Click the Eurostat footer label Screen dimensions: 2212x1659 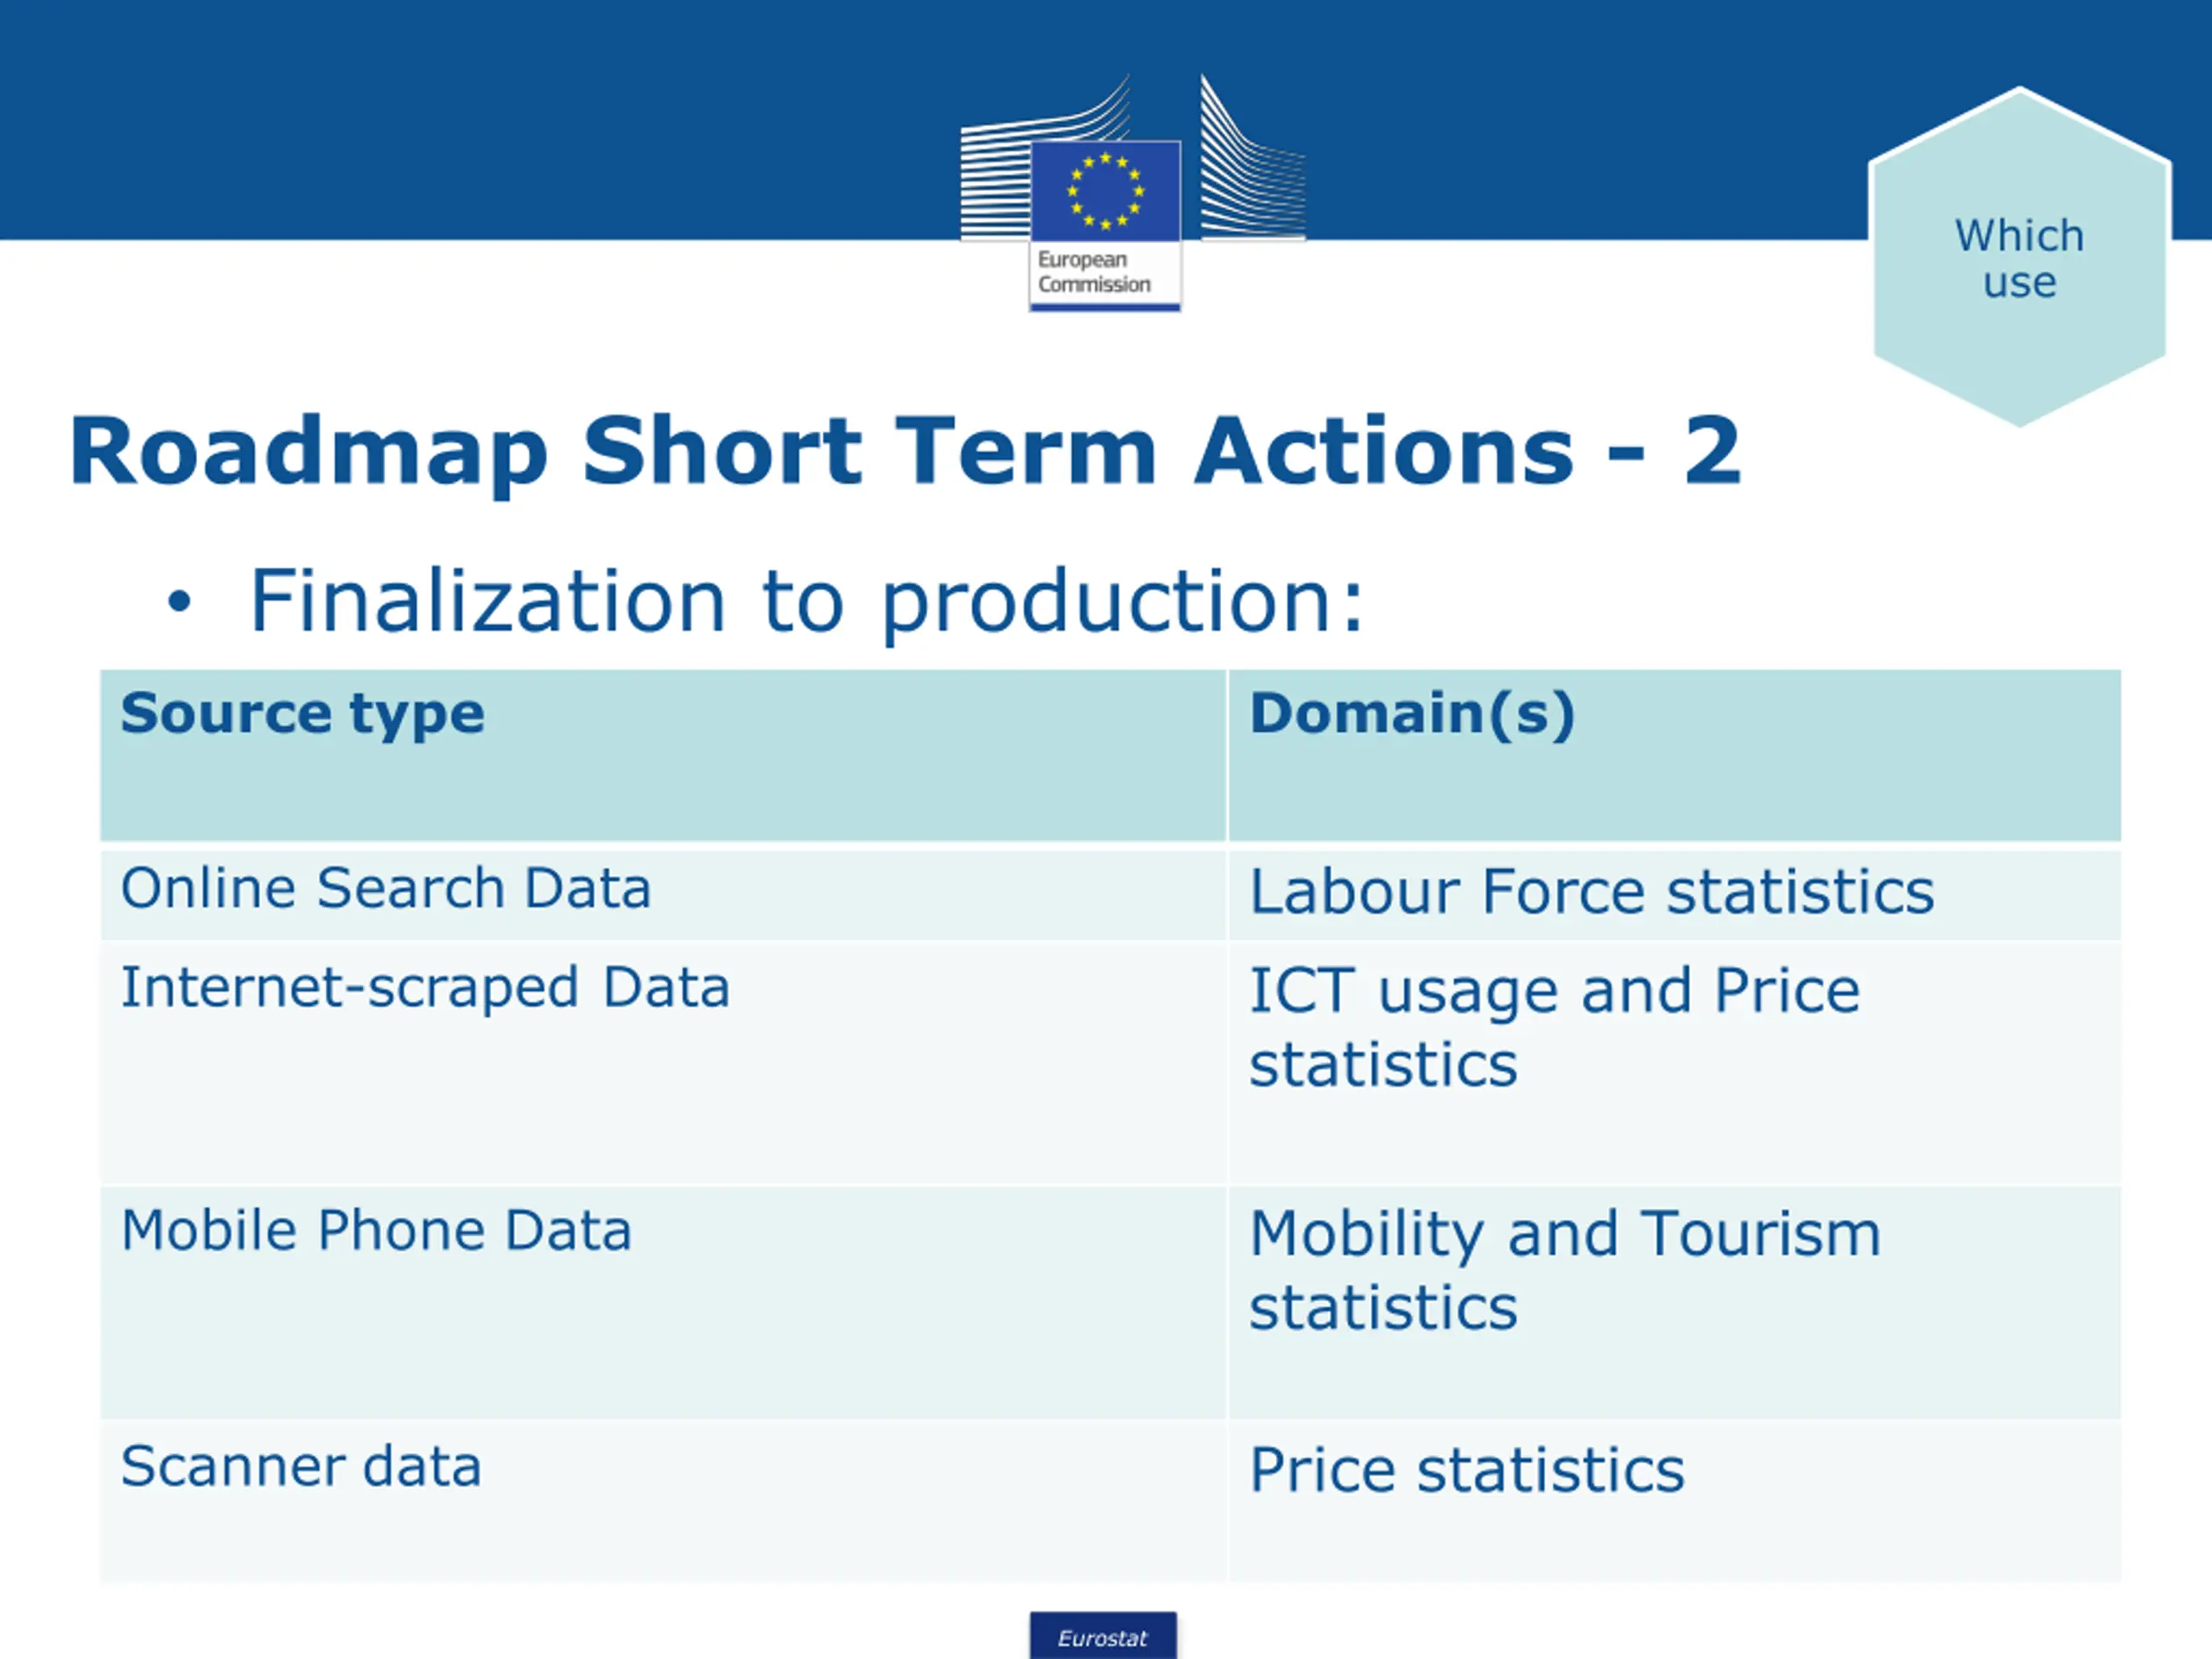click(x=1103, y=1637)
